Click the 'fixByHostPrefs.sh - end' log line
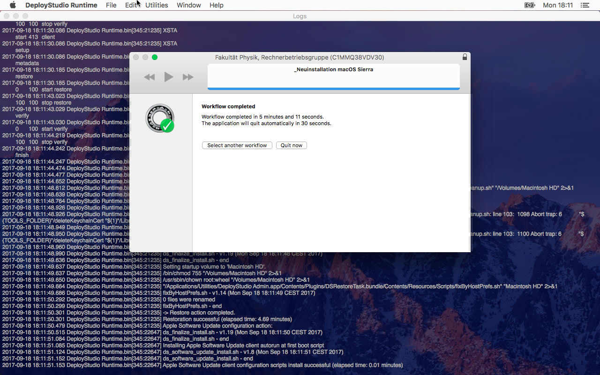The width and height of the screenshot is (600, 375). pyautogui.click(x=112, y=306)
